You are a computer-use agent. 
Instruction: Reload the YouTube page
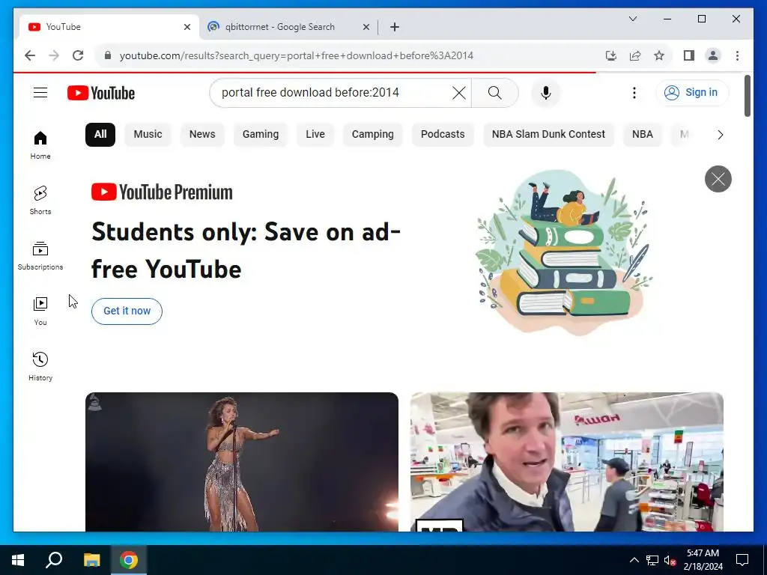click(78, 55)
